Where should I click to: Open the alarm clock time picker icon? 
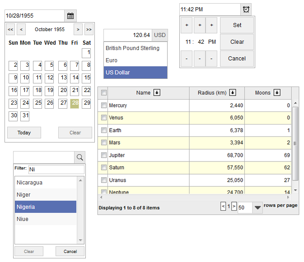pyautogui.click(x=246, y=9)
